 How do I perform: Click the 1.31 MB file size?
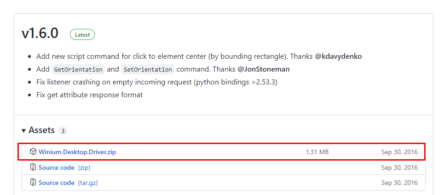317,152
